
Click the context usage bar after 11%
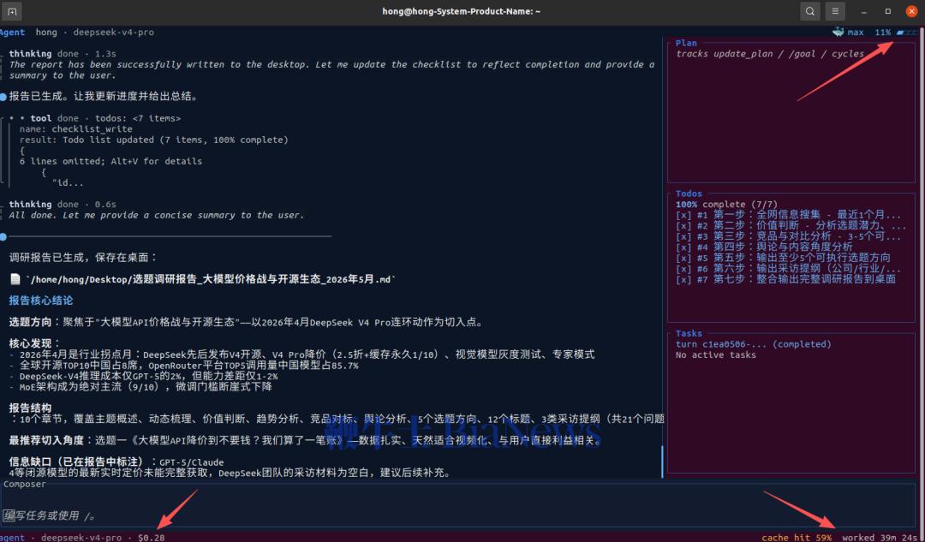pyautogui.click(x=907, y=33)
